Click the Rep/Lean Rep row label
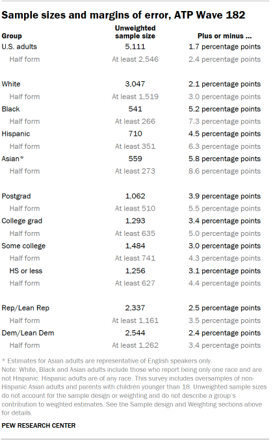 click(25, 308)
